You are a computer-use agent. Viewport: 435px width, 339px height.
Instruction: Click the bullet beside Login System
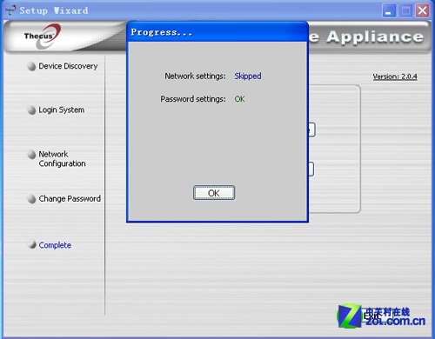click(x=31, y=110)
